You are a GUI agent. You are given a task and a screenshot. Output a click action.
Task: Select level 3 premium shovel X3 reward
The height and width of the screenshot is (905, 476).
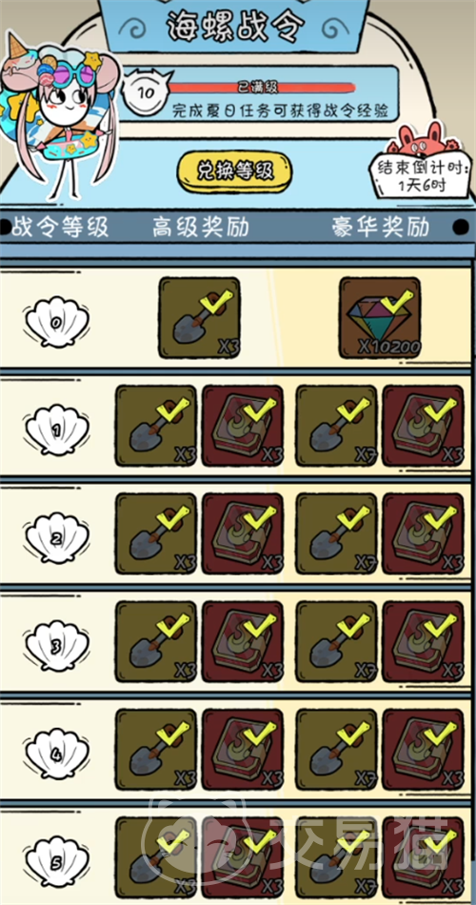click(x=156, y=641)
